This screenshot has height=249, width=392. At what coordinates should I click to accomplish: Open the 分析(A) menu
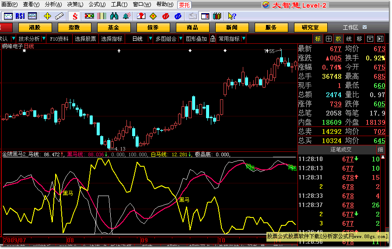coord(53,4)
